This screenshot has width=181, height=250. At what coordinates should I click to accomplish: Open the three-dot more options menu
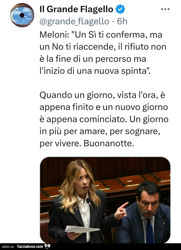tap(165, 9)
